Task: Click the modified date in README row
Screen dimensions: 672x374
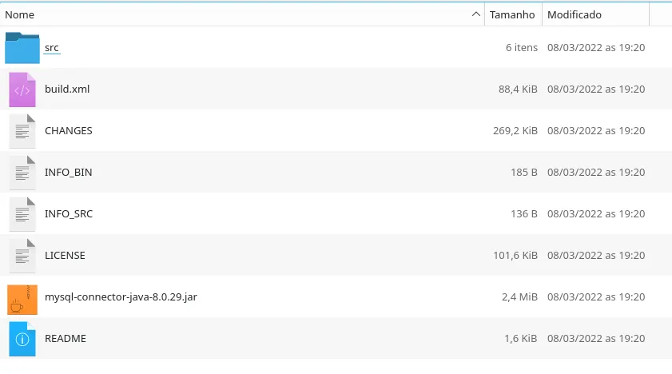Action: (x=596, y=339)
